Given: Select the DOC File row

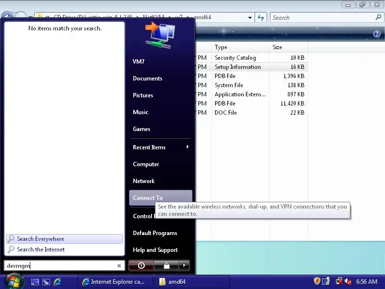Looking at the screenshot, I should tap(251, 113).
